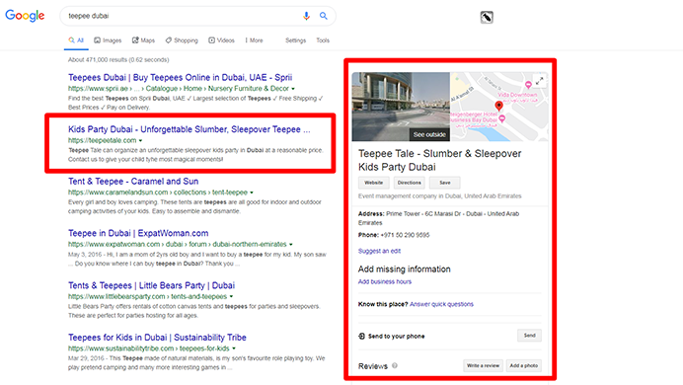
Task: Click Suggest an edit
Action: click(379, 252)
